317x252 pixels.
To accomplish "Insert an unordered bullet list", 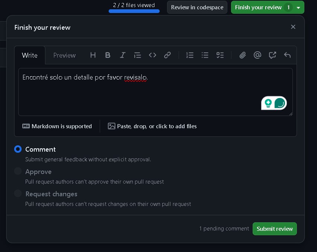I will click(205, 55).
